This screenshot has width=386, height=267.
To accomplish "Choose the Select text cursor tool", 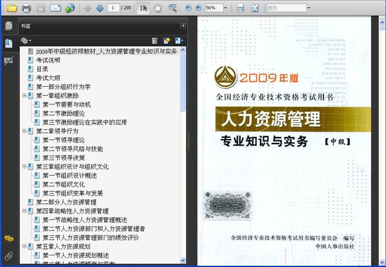I will 143,8.
